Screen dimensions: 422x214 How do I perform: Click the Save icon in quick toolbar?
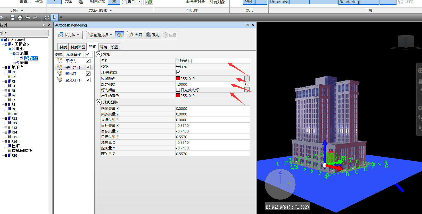12,17
